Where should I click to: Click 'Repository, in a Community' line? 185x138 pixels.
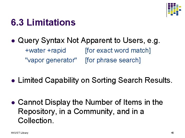tap(81, 111)
